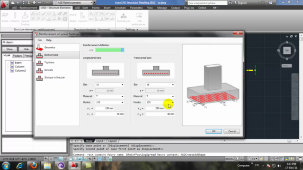Open File Explorer from the taskbar

click(47, 166)
